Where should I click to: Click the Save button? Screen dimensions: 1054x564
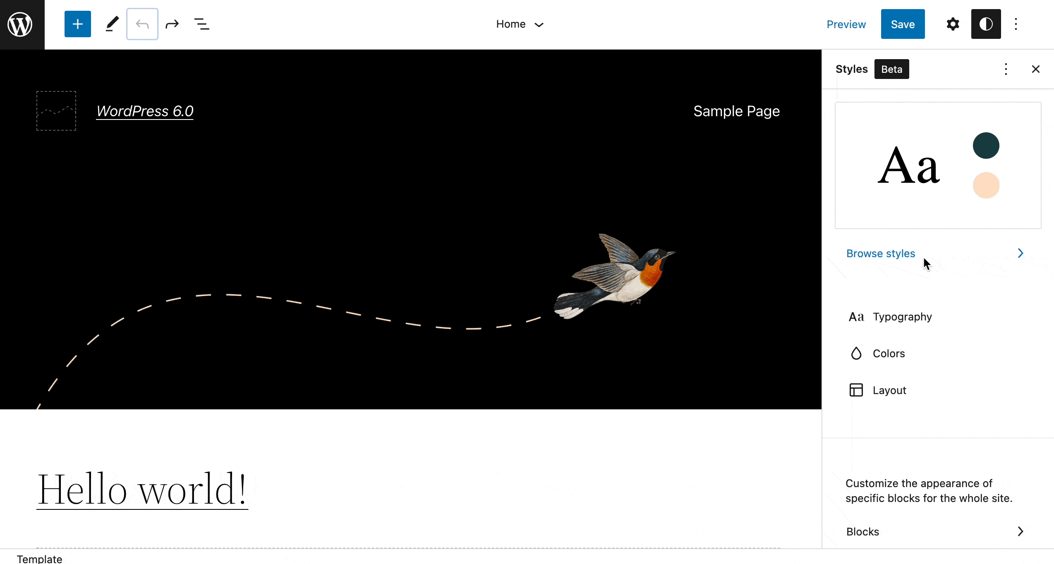pos(903,24)
